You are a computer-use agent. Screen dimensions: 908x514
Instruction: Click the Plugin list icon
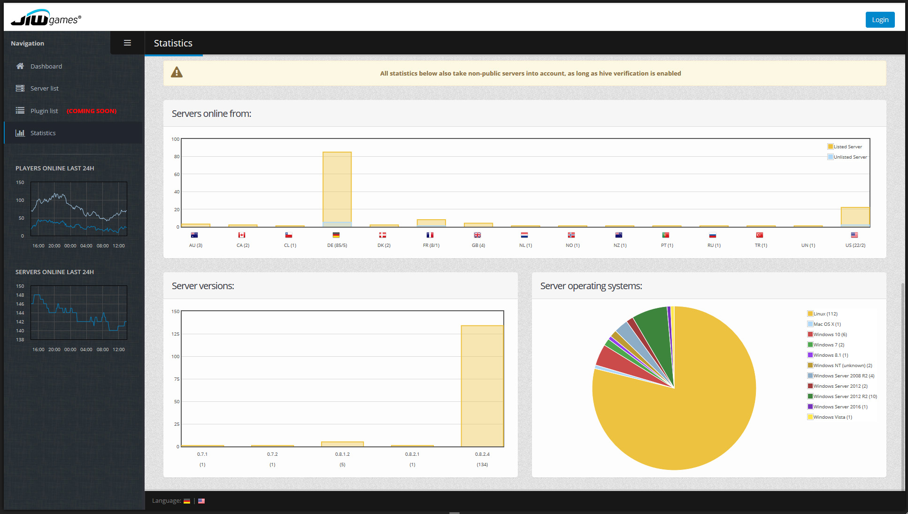coord(20,111)
